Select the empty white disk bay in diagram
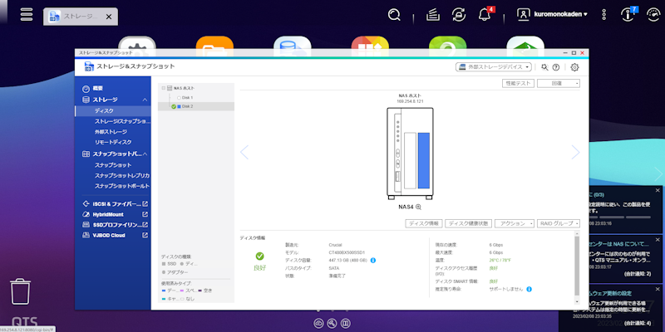Viewport: 665px width, 332px height. coord(410,160)
